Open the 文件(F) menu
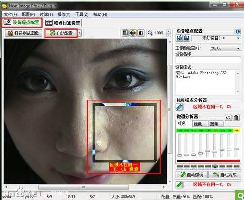Viewport: 244px width, 200px height. [10, 14]
